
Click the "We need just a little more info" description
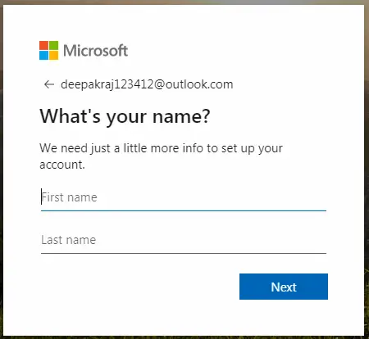point(162,156)
